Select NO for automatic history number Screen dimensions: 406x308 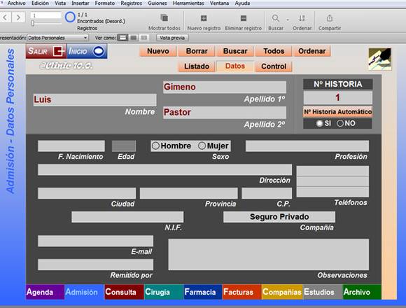[340, 123]
